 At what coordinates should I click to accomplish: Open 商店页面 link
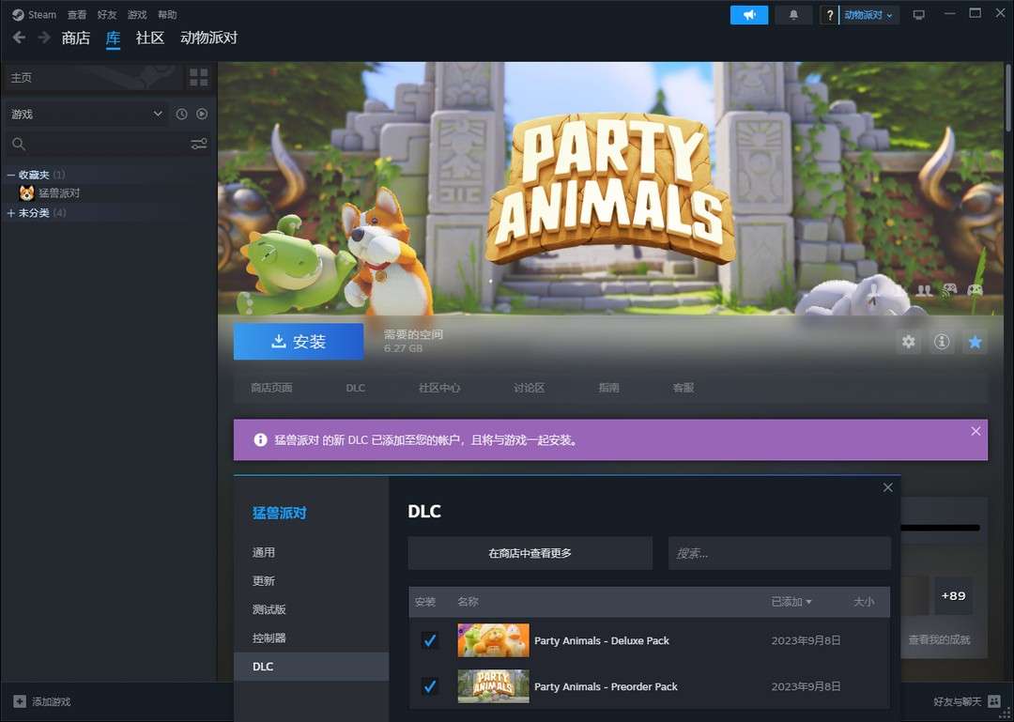click(x=271, y=388)
